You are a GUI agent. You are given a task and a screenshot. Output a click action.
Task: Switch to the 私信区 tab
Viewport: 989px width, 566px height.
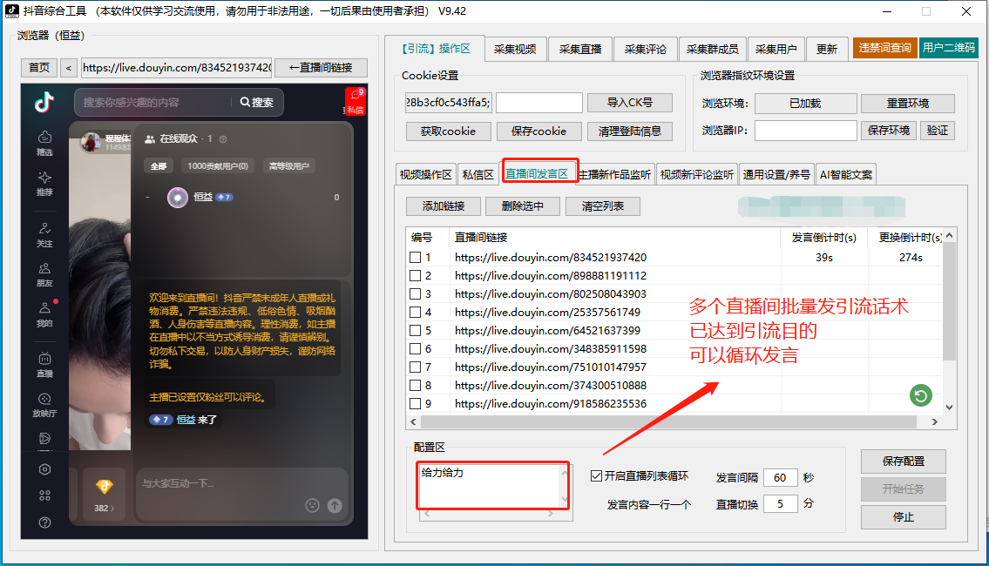(x=478, y=173)
